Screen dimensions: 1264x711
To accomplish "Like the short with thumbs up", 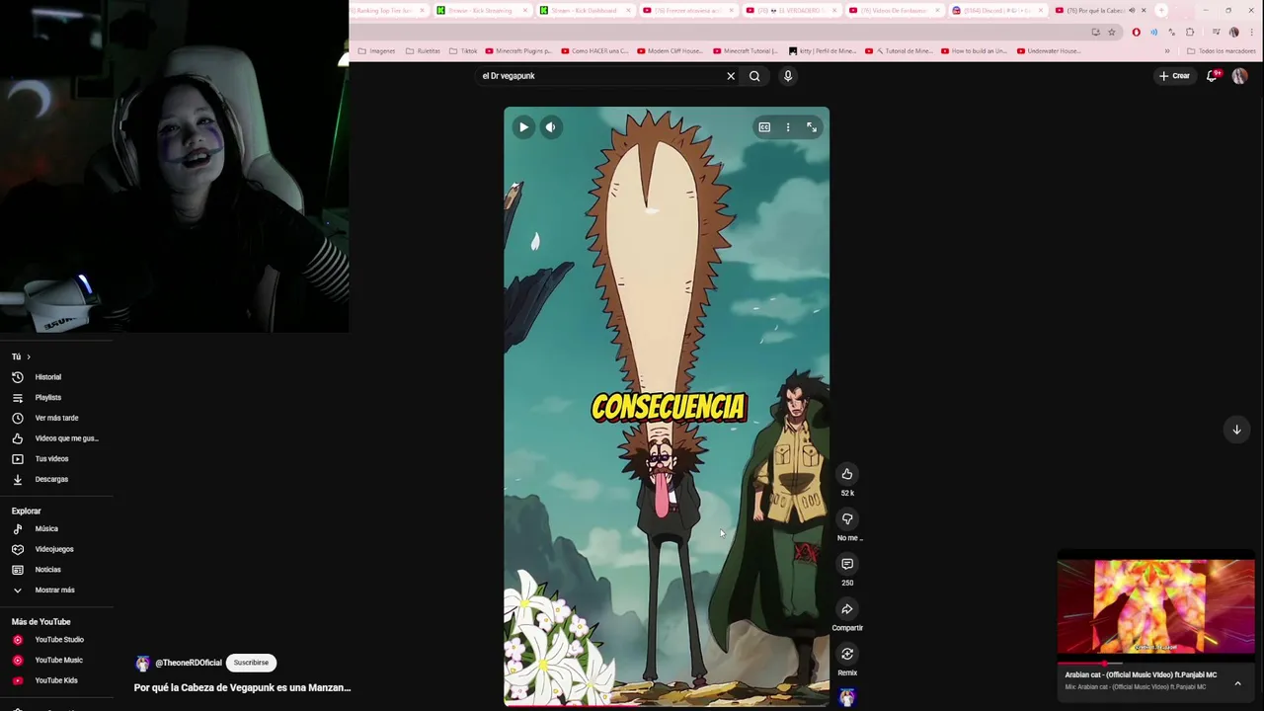I will [847, 474].
